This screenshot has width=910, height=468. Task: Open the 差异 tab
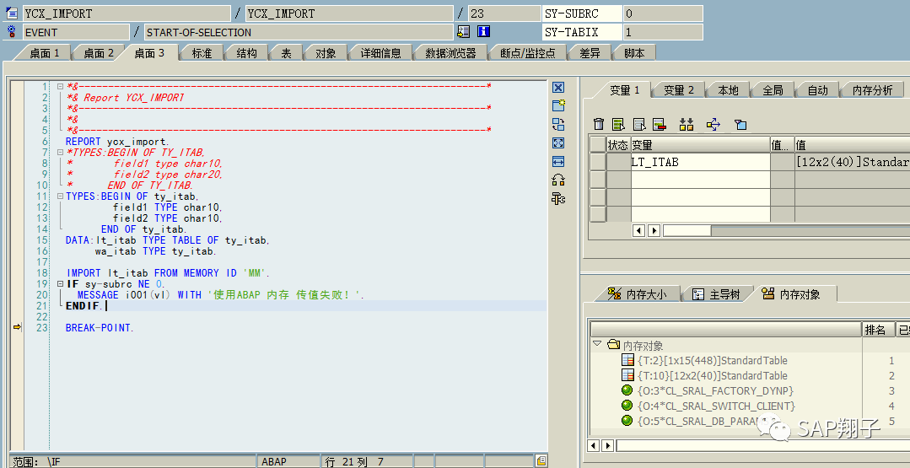pyautogui.click(x=590, y=53)
